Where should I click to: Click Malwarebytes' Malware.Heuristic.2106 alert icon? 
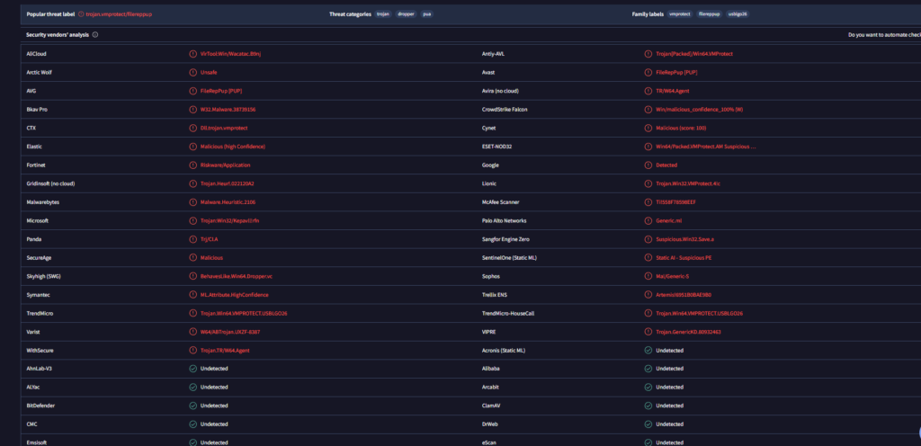192,202
